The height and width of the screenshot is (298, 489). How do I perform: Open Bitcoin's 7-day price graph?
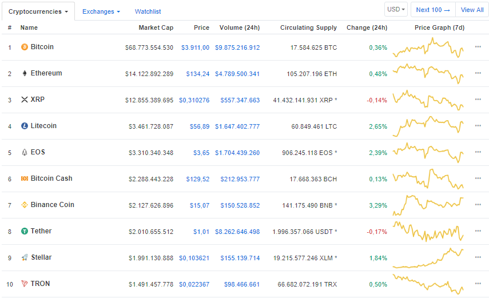pos(428,47)
